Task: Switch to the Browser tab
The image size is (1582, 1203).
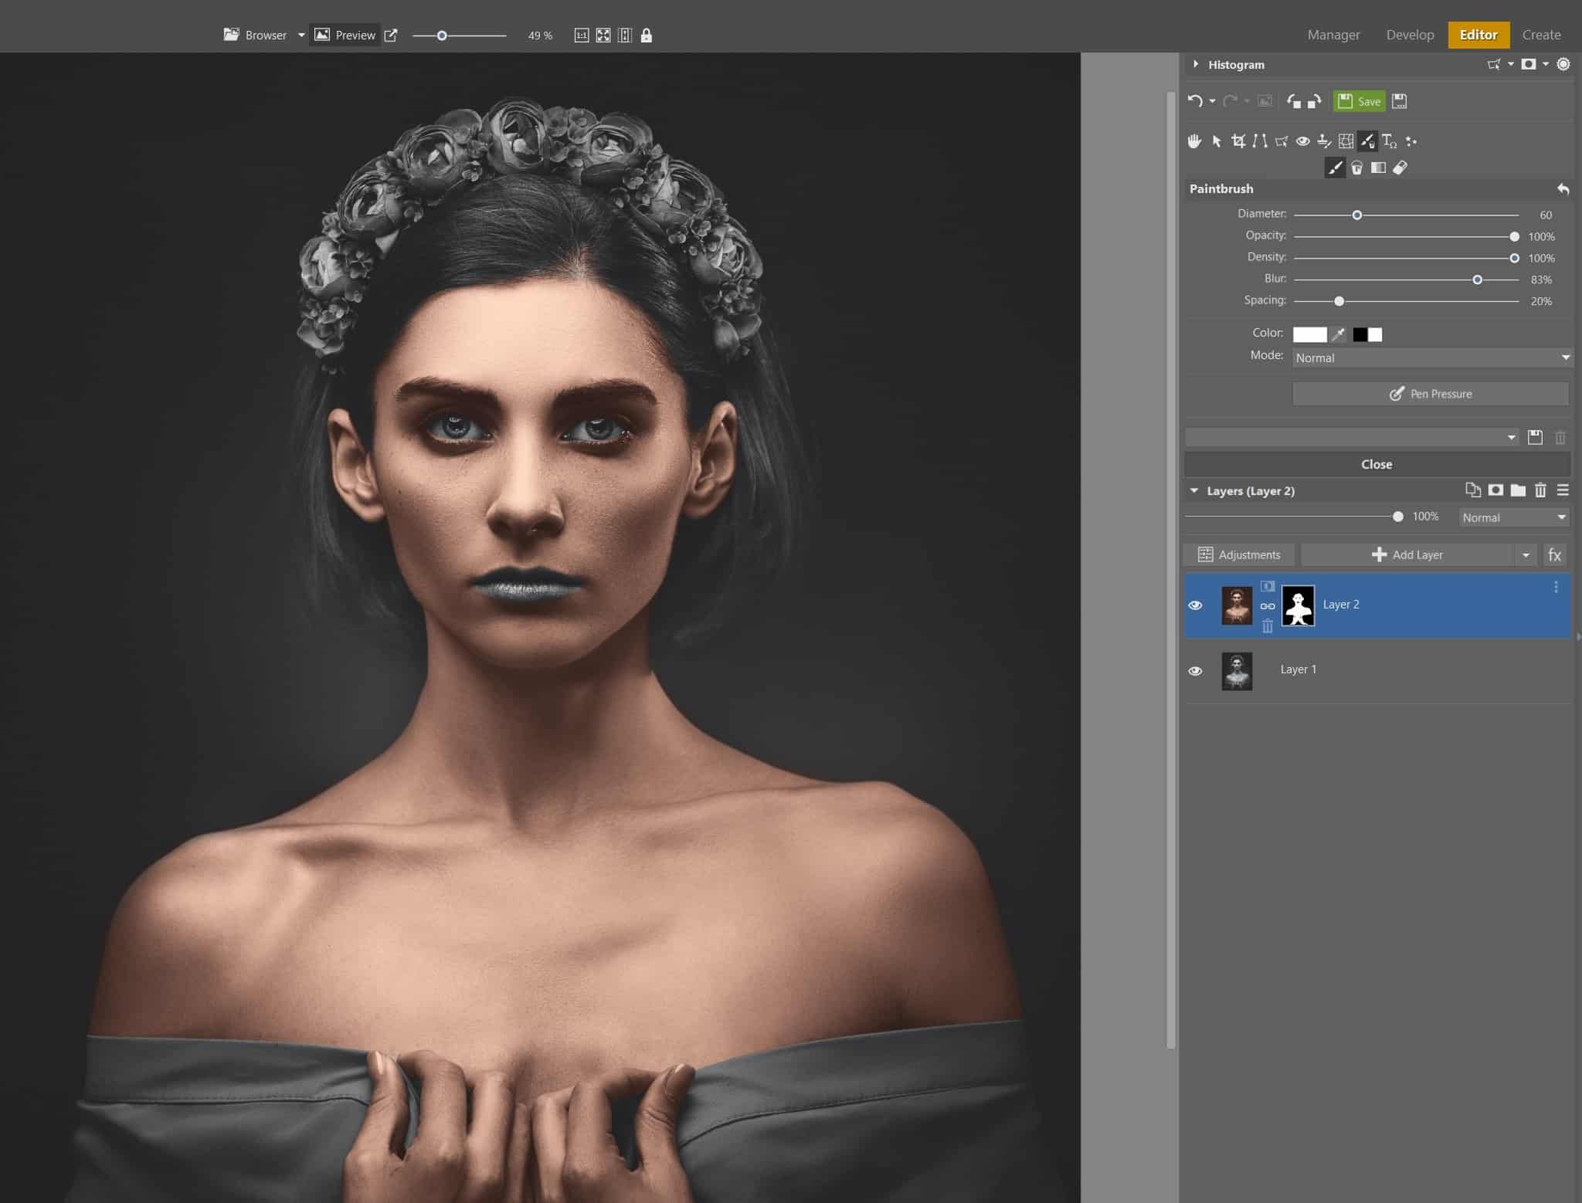Action: coord(254,34)
